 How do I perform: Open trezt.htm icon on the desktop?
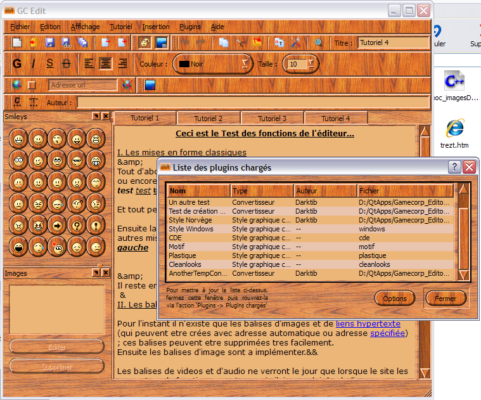(454, 134)
